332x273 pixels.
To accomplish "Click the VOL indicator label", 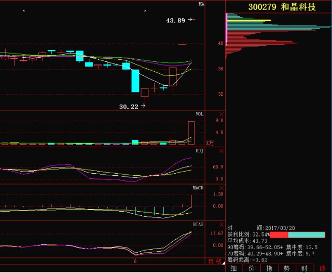I will pyautogui.click(x=200, y=114).
